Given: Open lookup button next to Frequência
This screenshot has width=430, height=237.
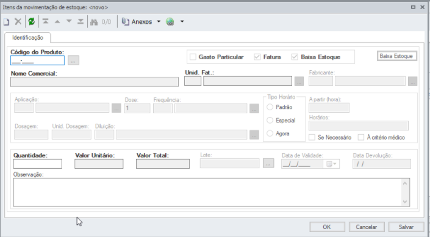Looking at the screenshot, I should pos(254,108).
